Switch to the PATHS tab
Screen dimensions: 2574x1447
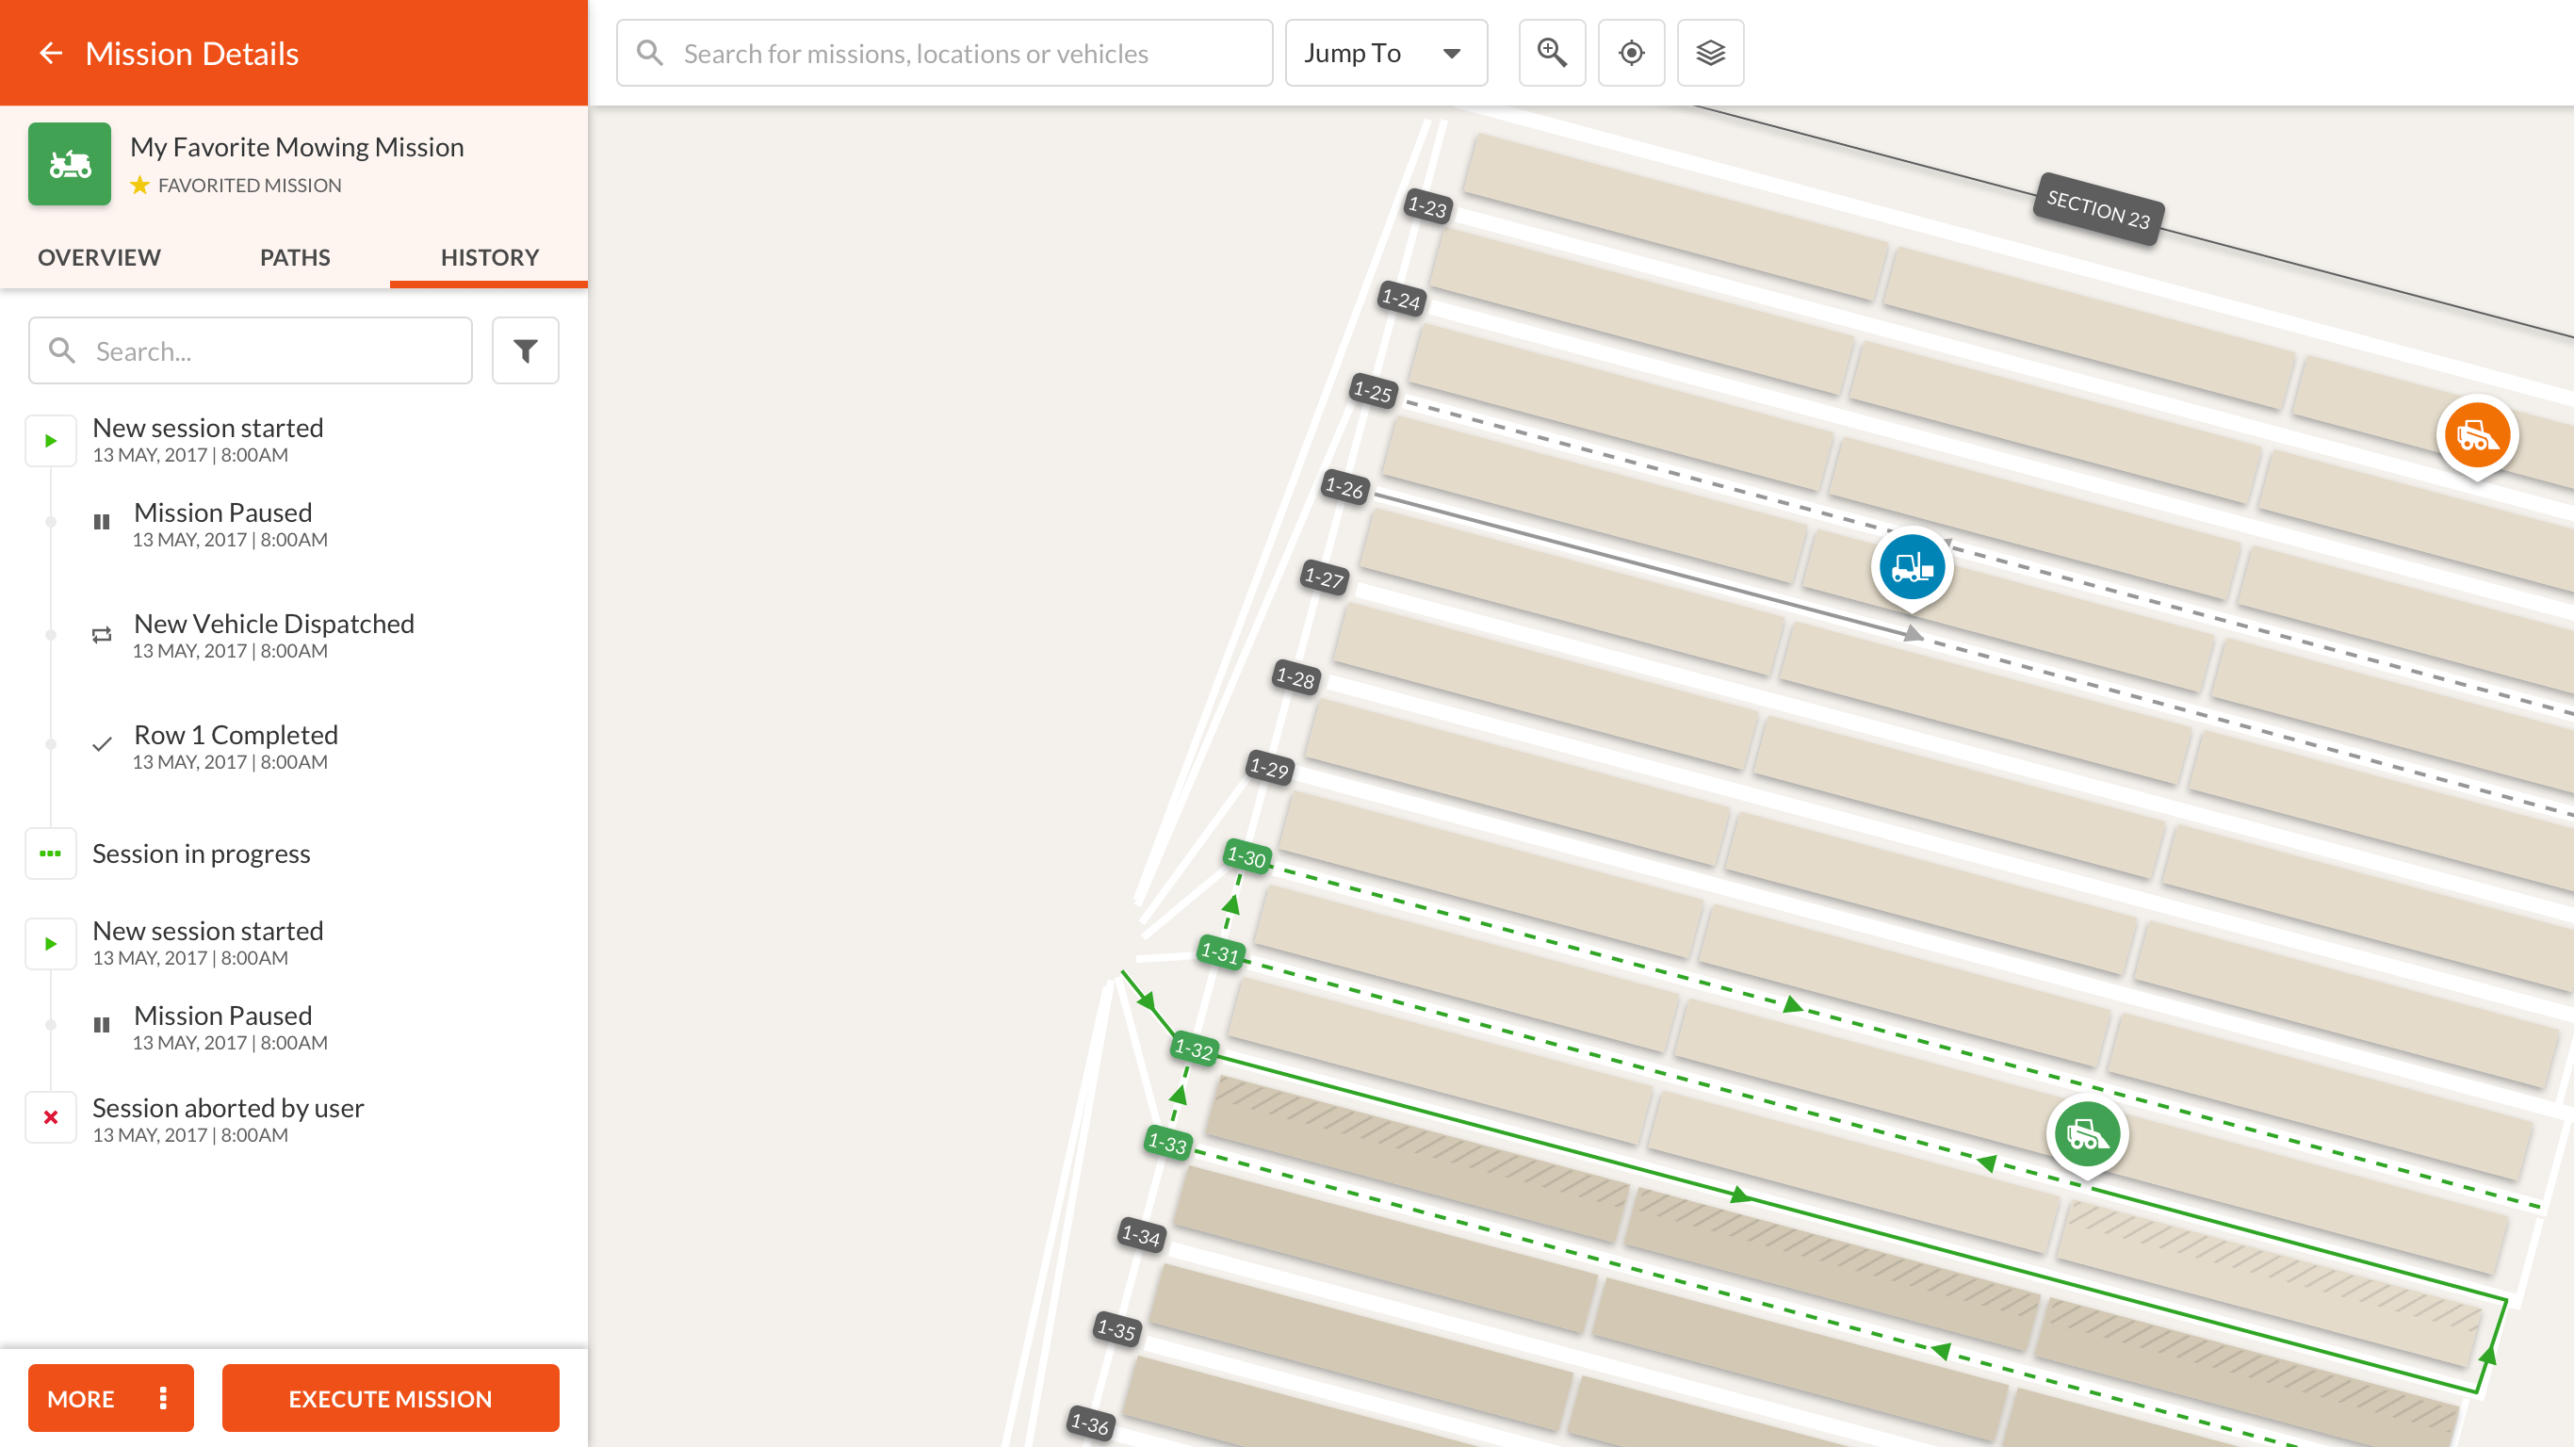tap(295, 258)
